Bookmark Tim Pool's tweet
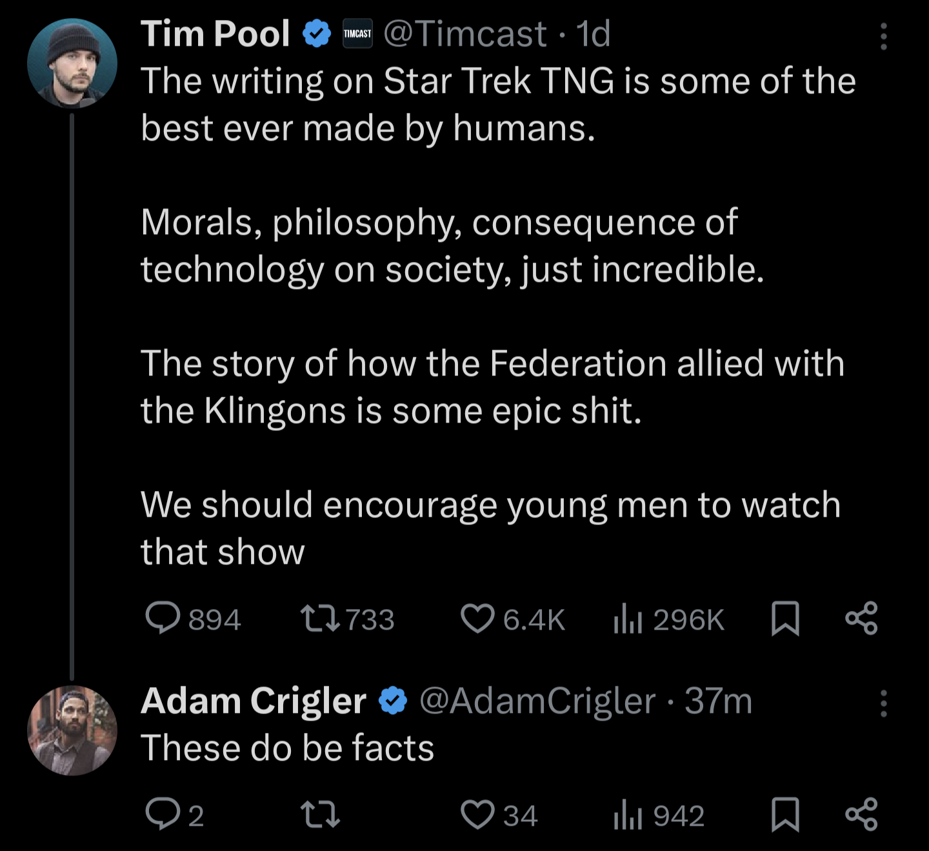The image size is (929, 851). point(785,619)
